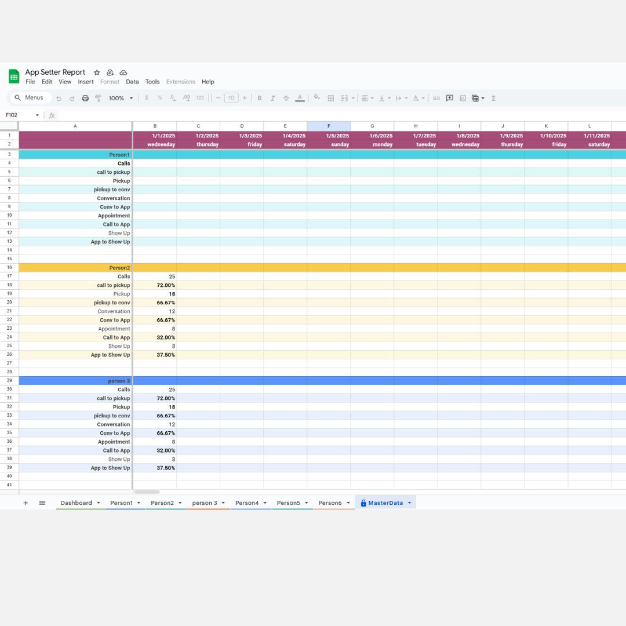Expand the Name Box dropdown arrow

pos(37,115)
